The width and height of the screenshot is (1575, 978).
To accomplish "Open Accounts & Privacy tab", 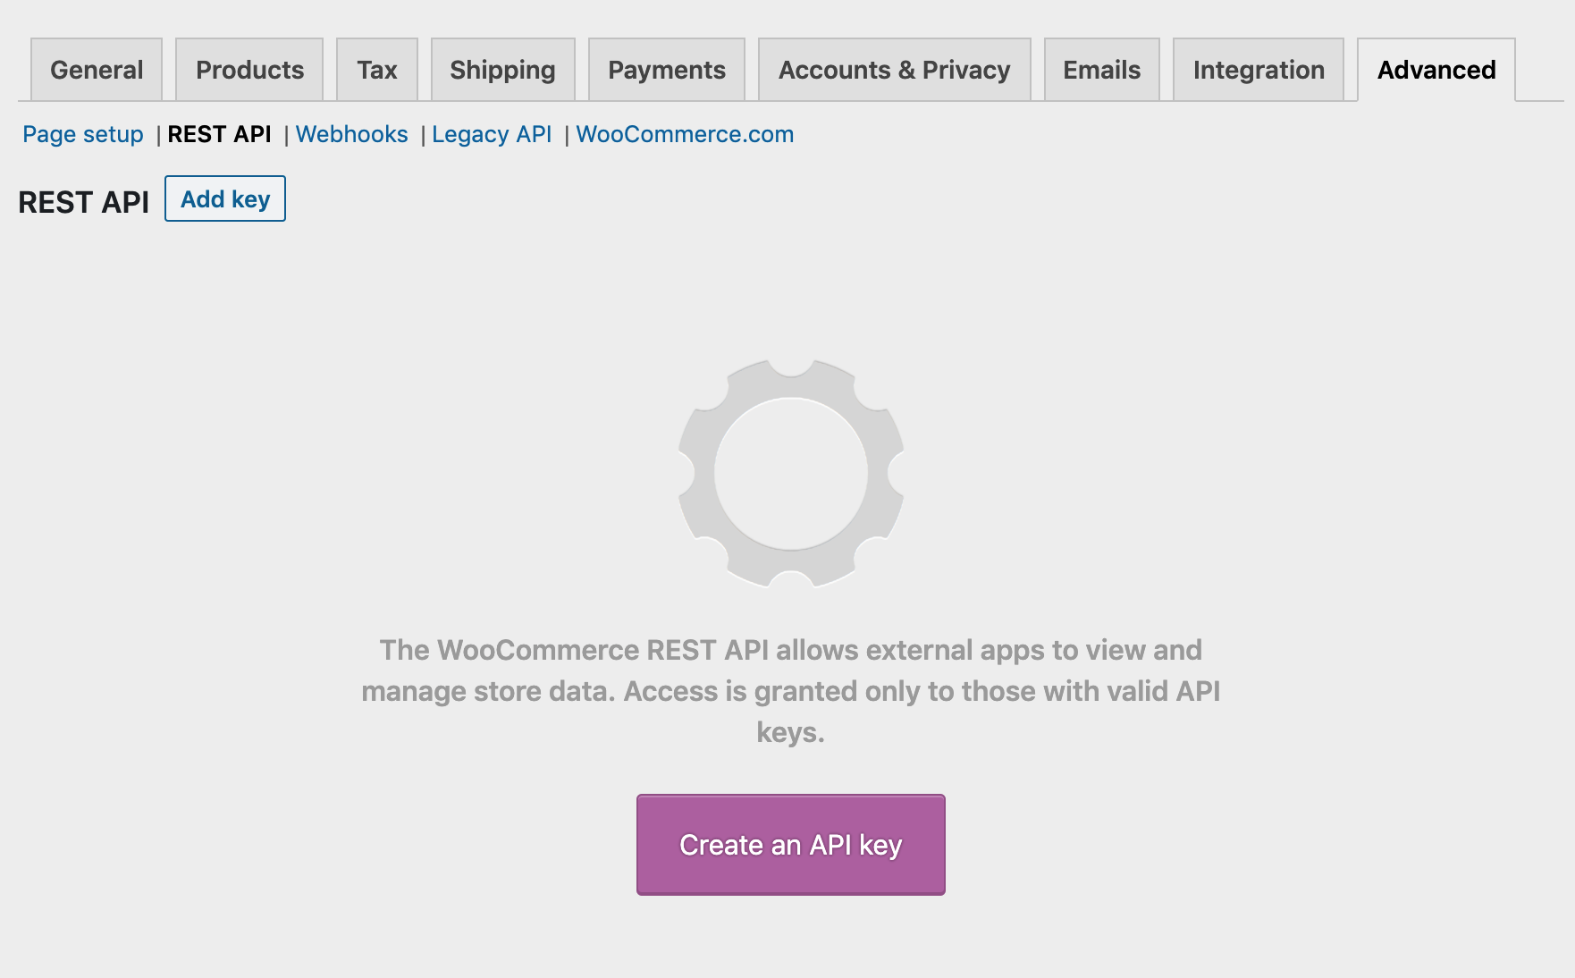I will coord(895,70).
